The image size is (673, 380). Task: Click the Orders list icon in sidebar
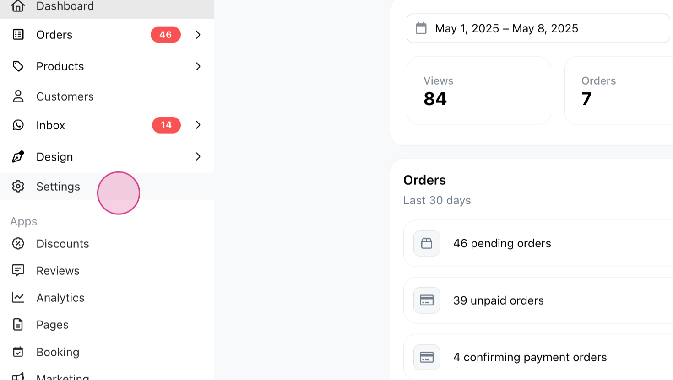[x=18, y=35]
